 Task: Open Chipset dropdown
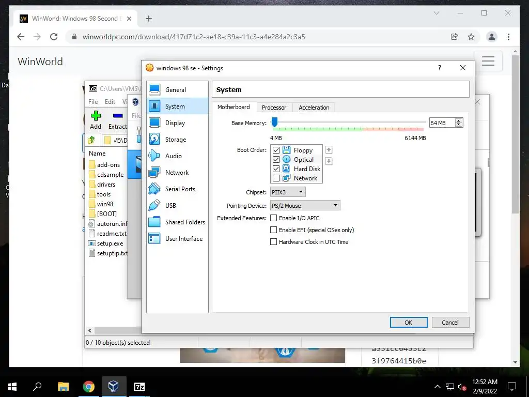tap(288, 192)
